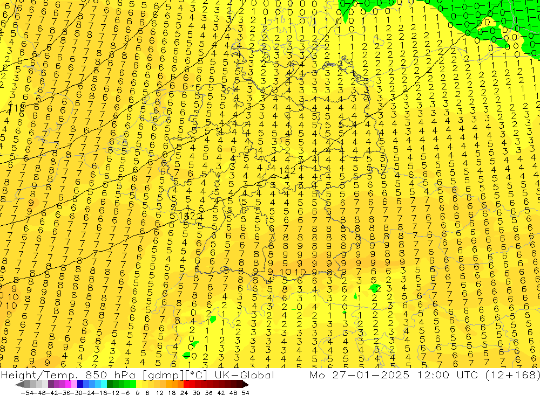Click the '-54' legend value
Image resolution: width=540 pixels, height=395 pixels.
[27, 393]
